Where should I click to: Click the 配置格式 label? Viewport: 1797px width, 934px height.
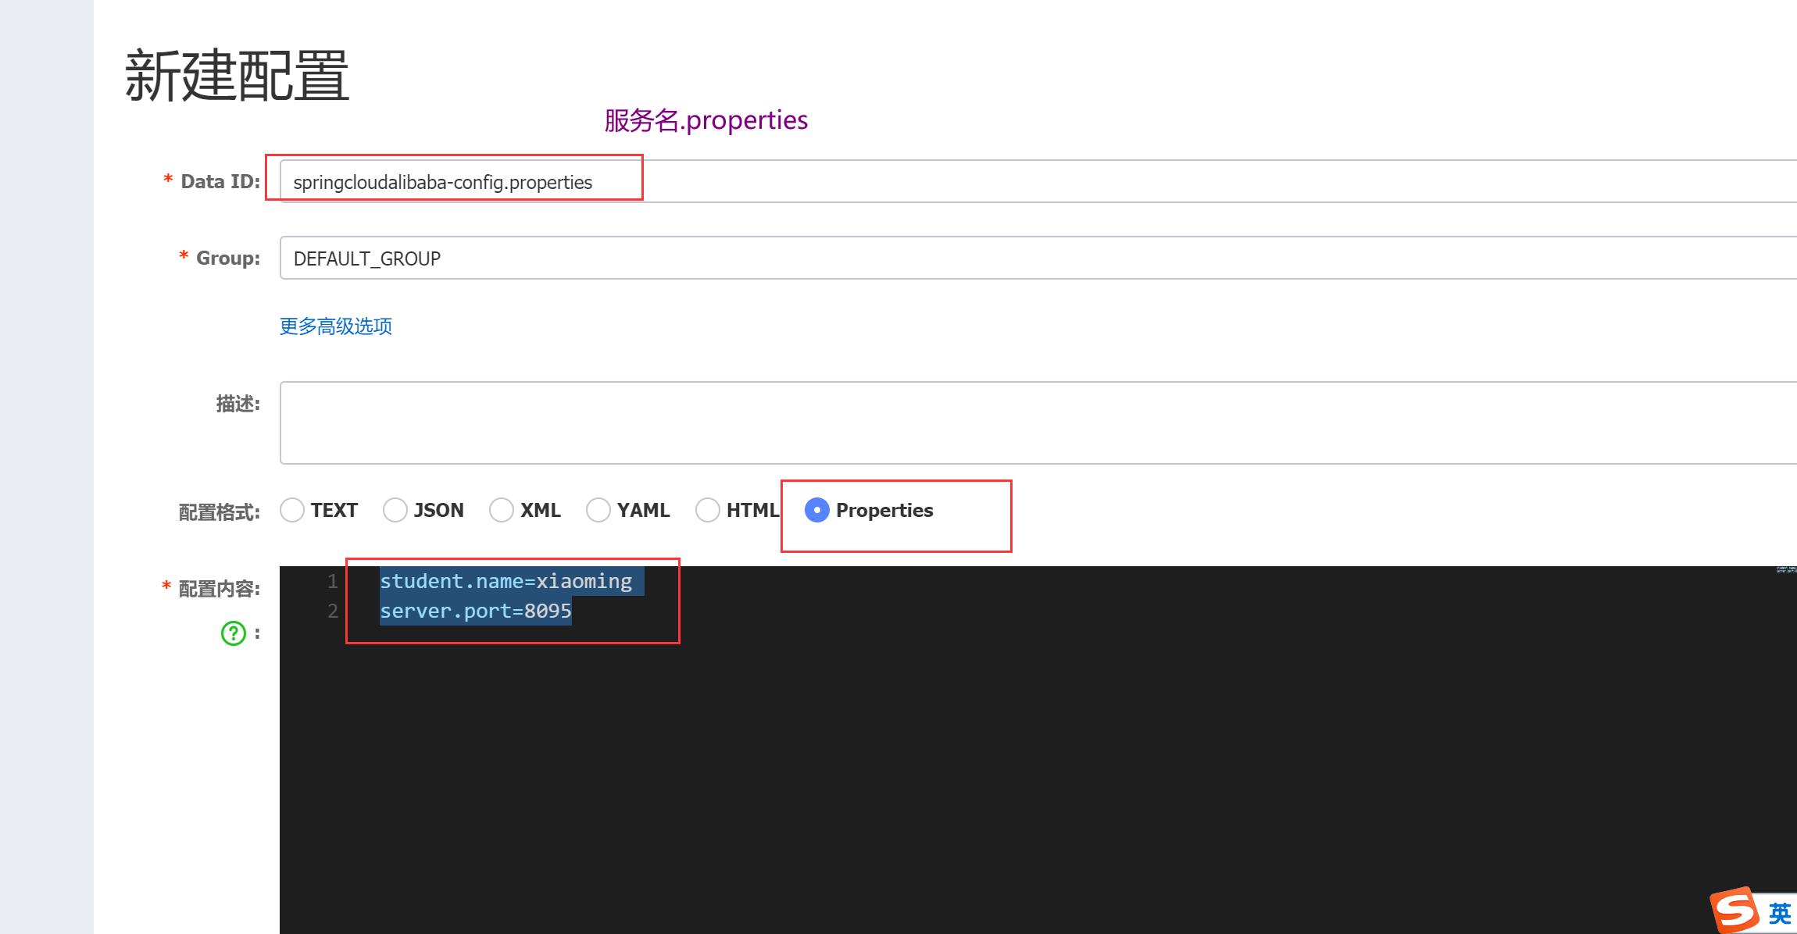[x=220, y=512]
